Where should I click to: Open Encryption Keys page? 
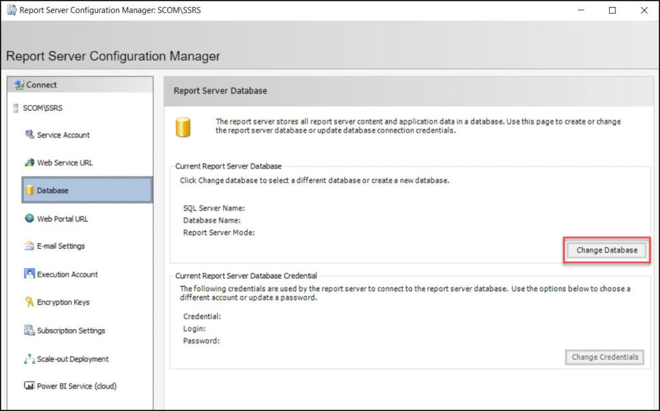tap(63, 302)
